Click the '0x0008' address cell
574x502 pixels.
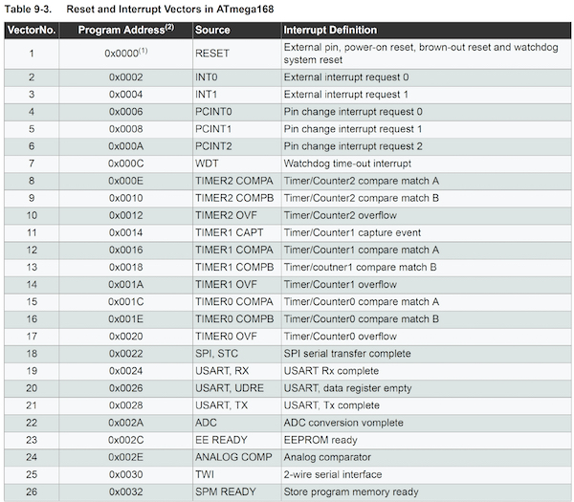[126, 129]
